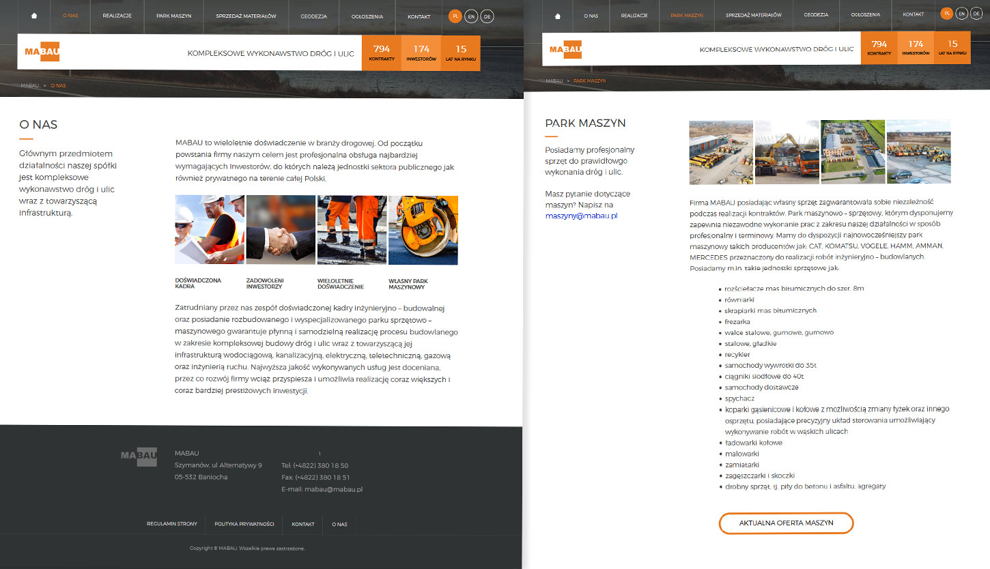
Task: Open the handshake Zadowoleni Inwestorzy image
Action: tap(281, 230)
